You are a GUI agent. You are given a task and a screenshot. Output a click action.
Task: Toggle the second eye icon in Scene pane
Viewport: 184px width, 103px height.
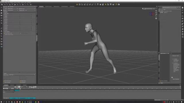click(161, 13)
